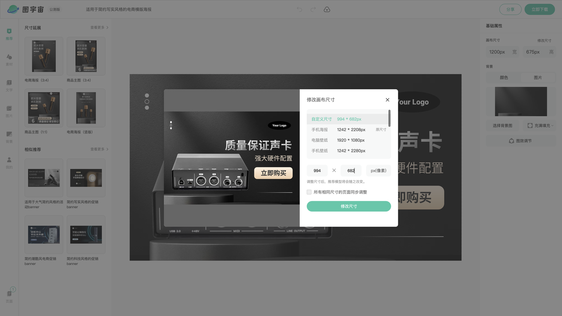Expand 查看更多 next to 相似推荐

[99, 149]
